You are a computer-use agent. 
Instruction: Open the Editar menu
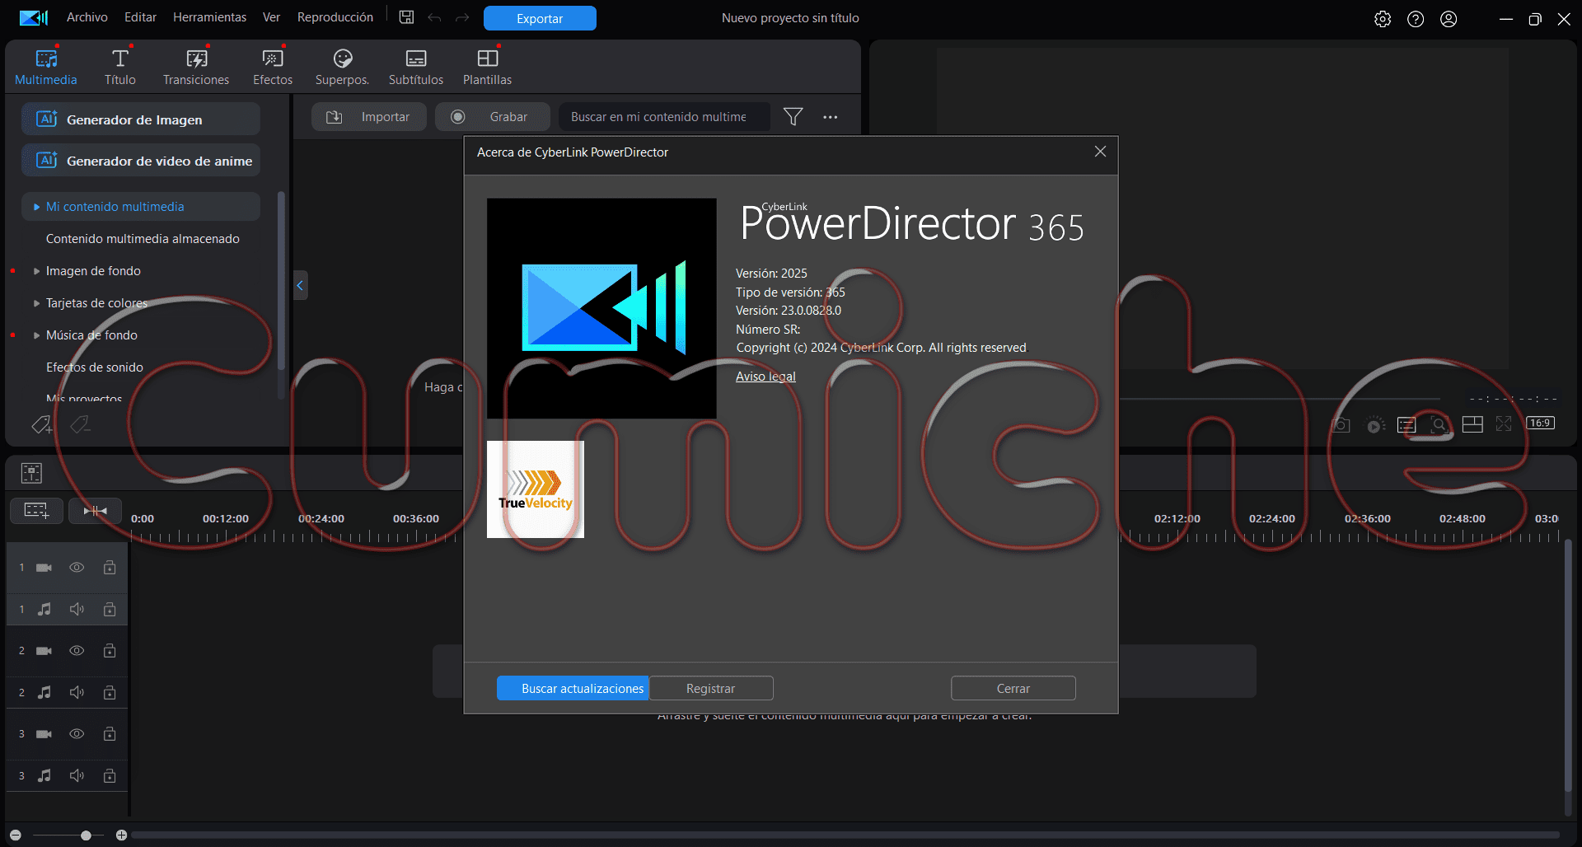coord(140,17)
